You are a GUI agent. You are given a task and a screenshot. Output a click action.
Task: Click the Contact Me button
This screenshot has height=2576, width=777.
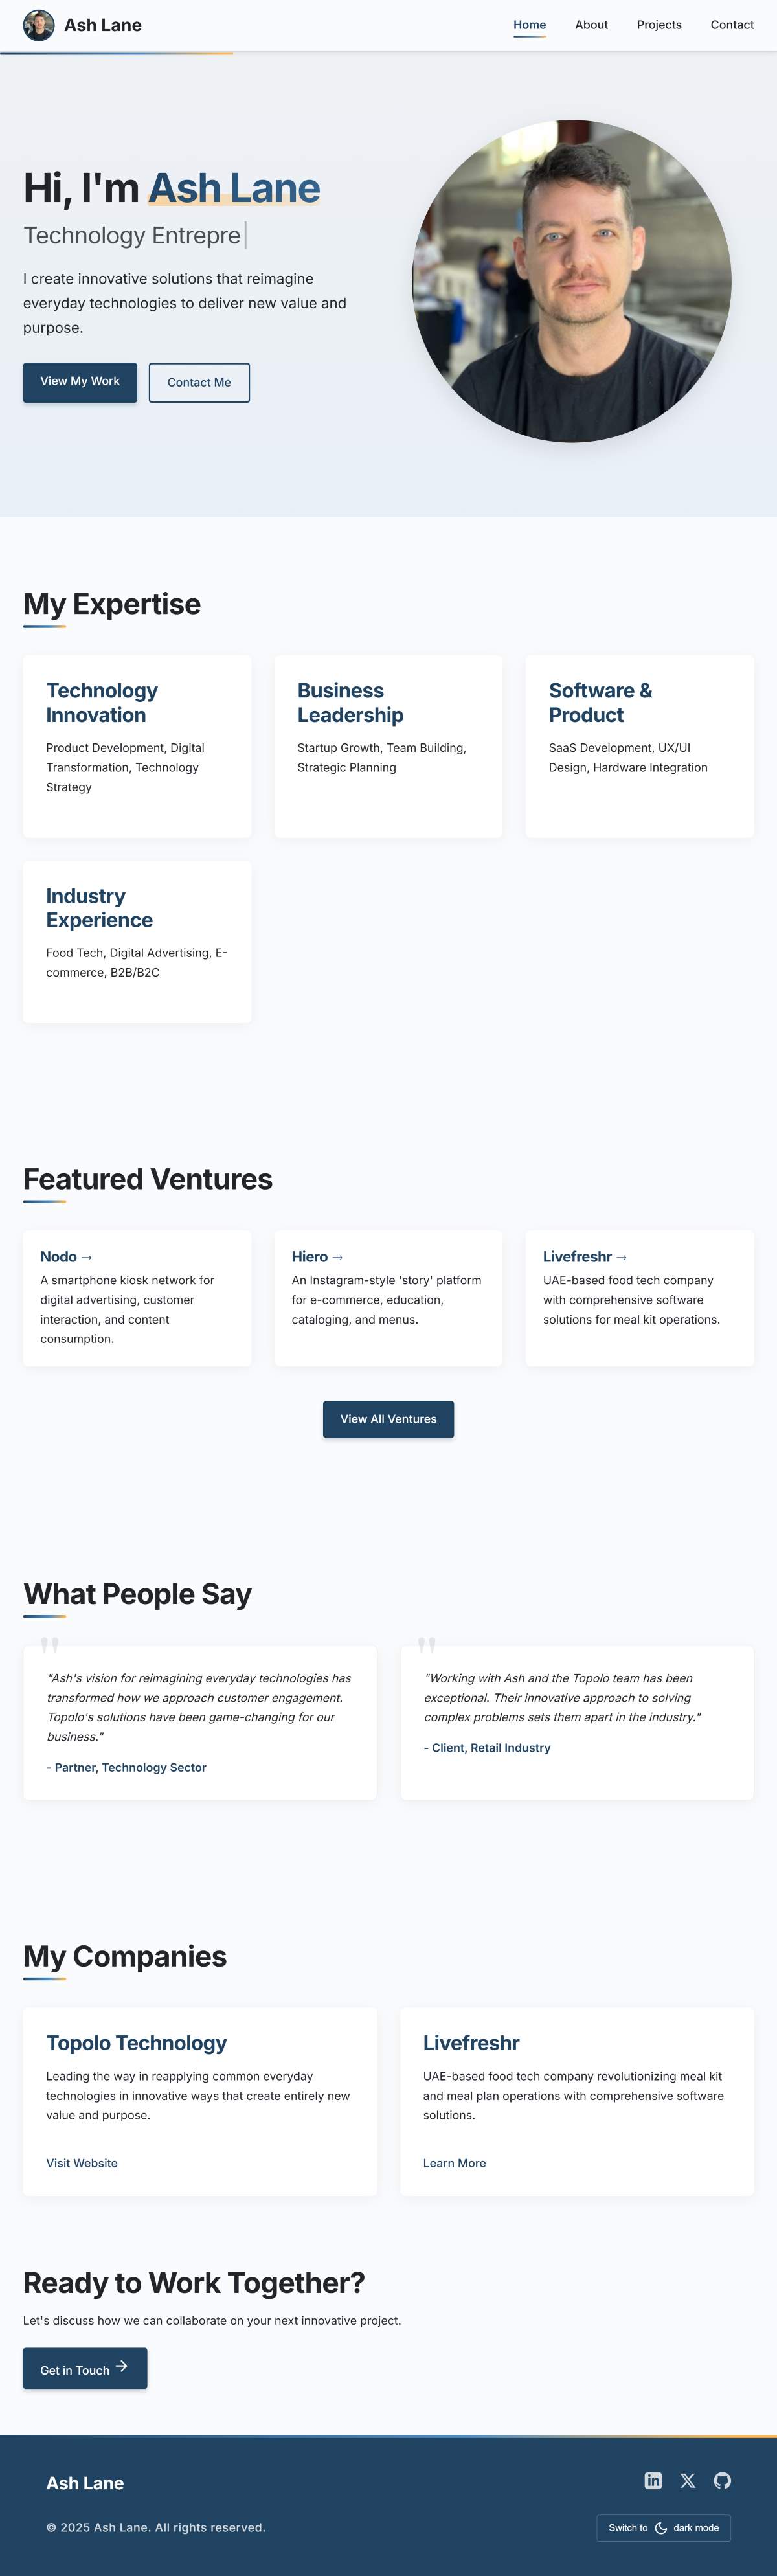coord(199,382)
